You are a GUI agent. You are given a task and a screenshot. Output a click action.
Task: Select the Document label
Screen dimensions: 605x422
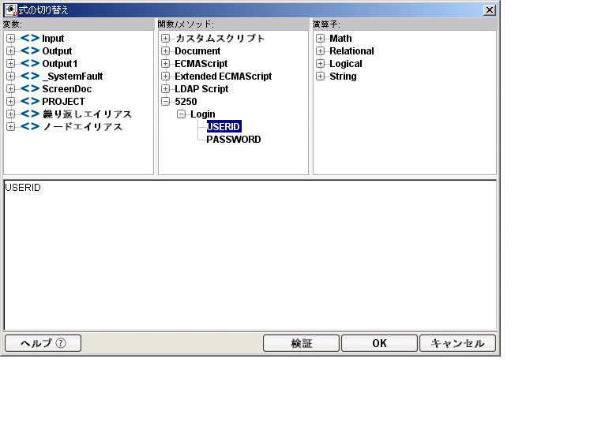pos(197,50)
